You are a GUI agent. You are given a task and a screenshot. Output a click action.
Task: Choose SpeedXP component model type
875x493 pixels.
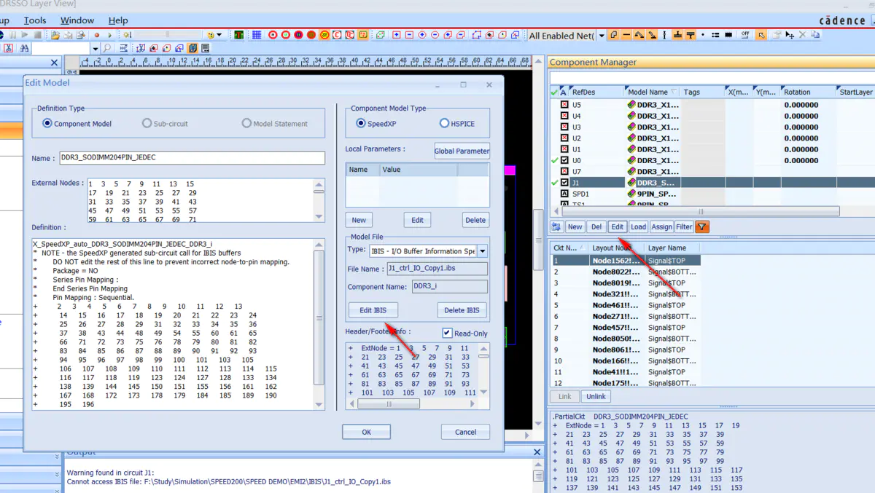tap(361, 124)
